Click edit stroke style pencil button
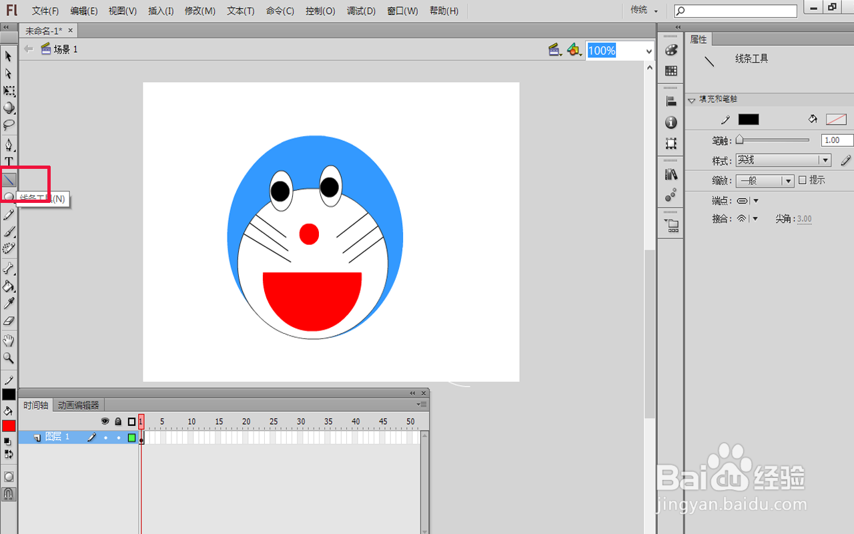Screen dimensions: 854x534 (845, 160)
